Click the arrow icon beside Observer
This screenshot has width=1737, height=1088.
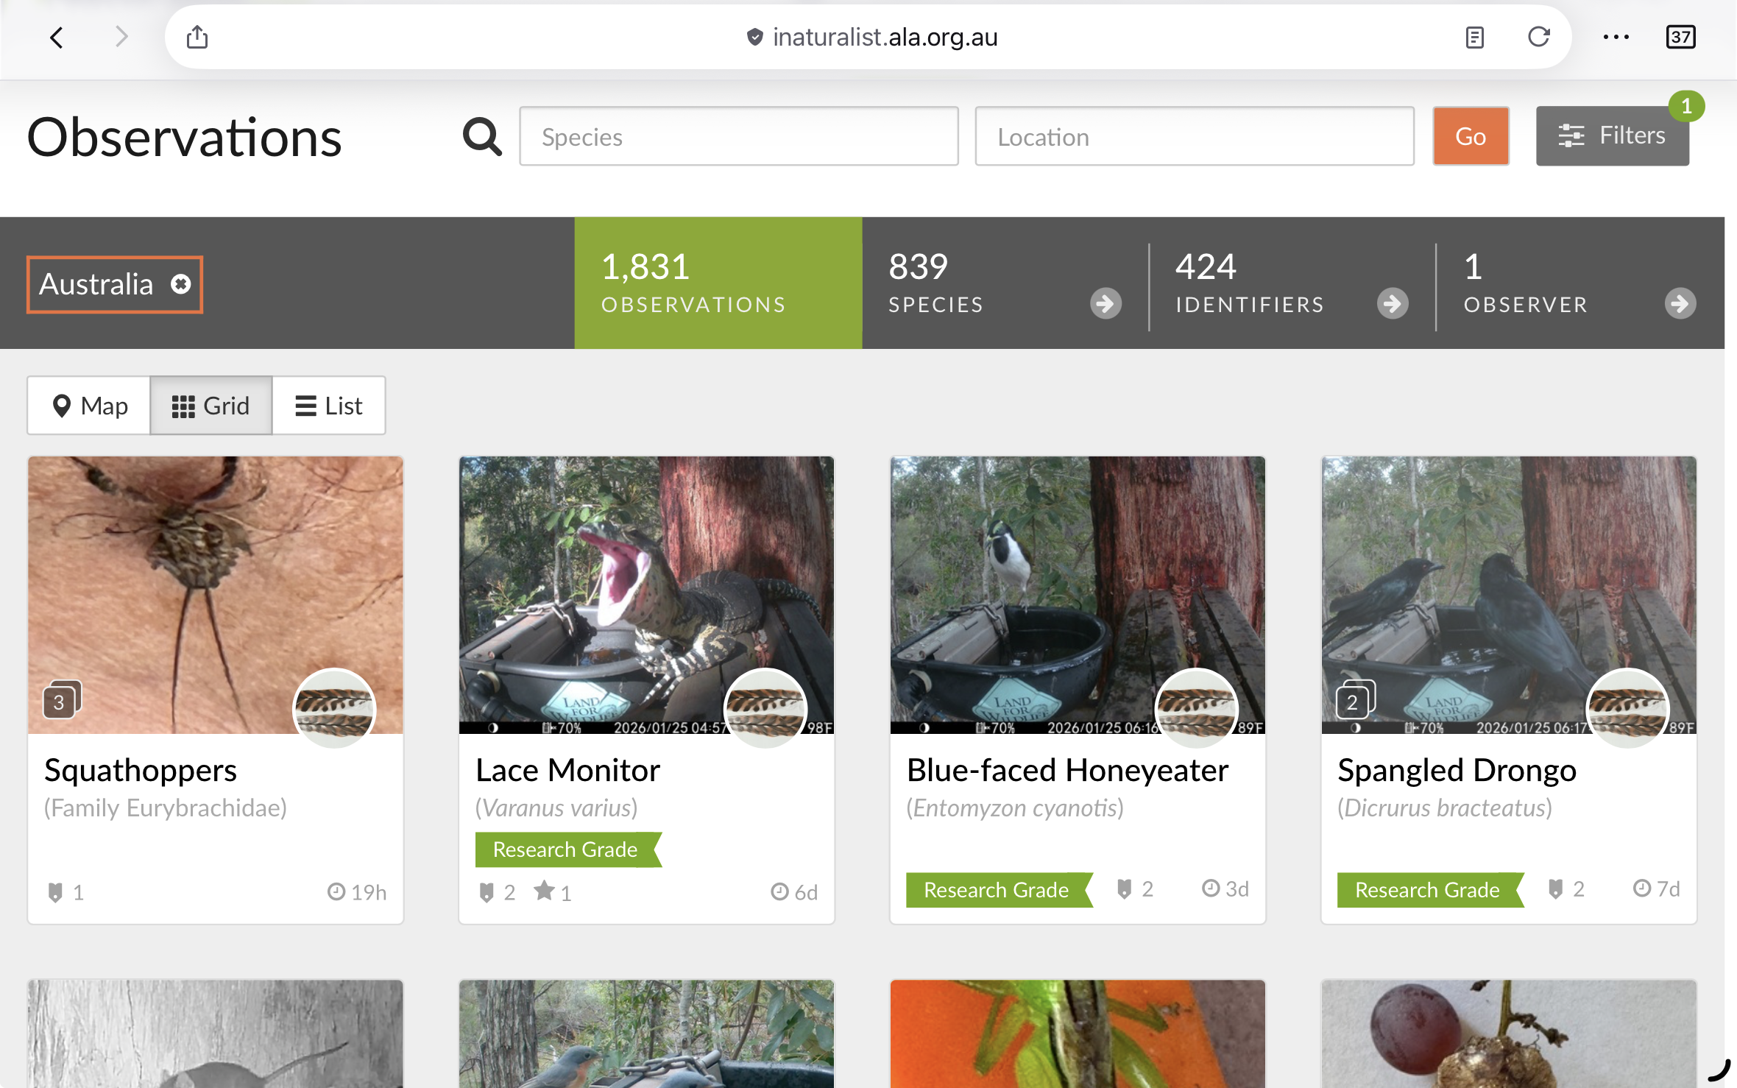(1680, 303)
